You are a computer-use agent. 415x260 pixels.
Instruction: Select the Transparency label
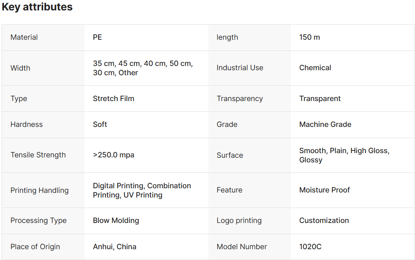pyautogui.click(x=240, y=98)
